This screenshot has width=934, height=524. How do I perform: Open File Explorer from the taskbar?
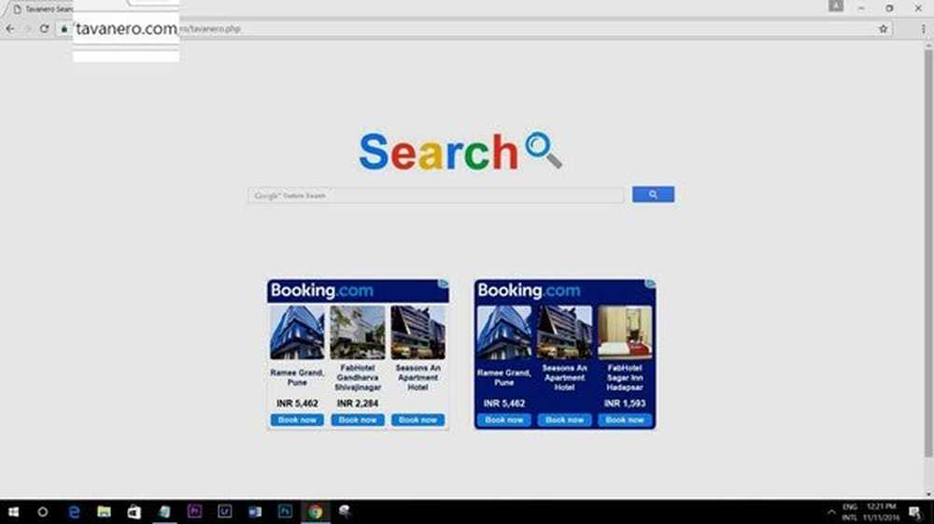tap(105, 512)
